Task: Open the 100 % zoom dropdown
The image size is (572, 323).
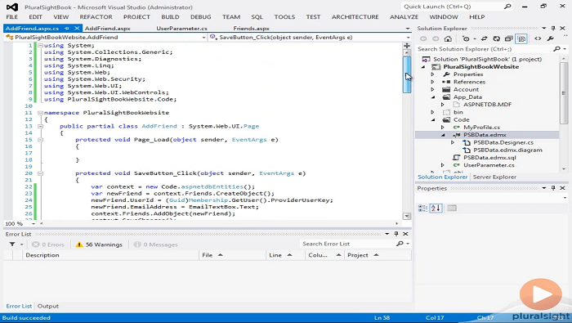Action: tap(34, 223)
